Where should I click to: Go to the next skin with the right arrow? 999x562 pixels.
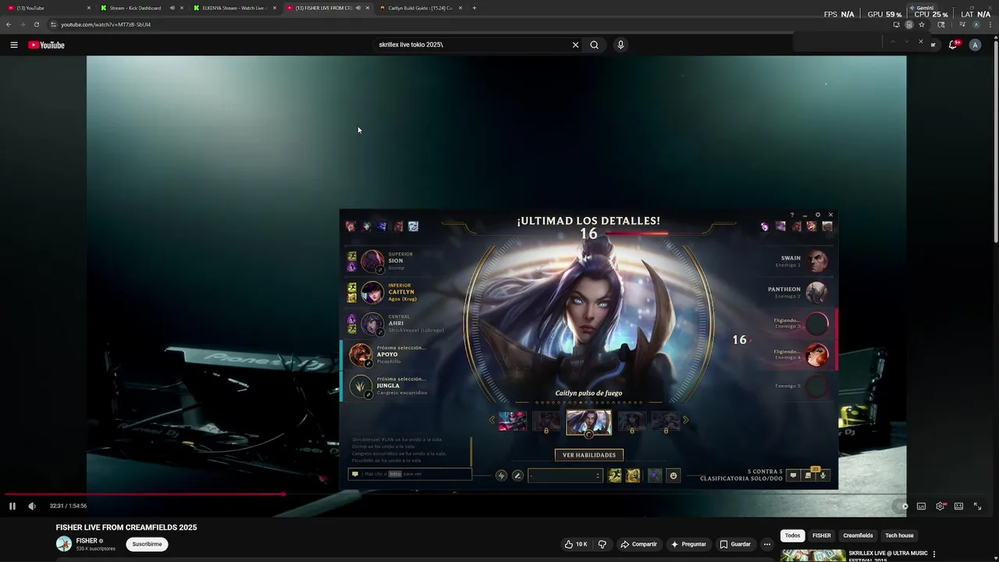685,421
